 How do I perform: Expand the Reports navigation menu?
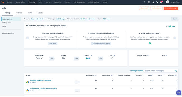pos(68,2)
